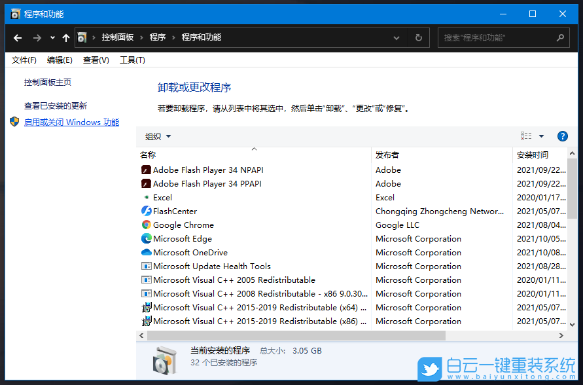The width and height of the screenshot is (583, 385).
Task: Click the Microsoft Edge icon in the list
Action: [x=145, y=238]
